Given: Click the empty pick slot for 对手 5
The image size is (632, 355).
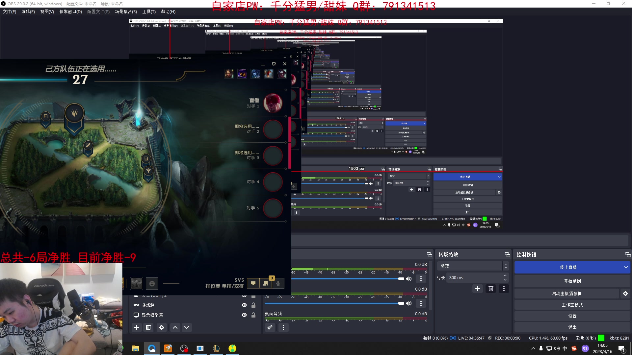Looking at the screenshot, I should tap(273, 208).
